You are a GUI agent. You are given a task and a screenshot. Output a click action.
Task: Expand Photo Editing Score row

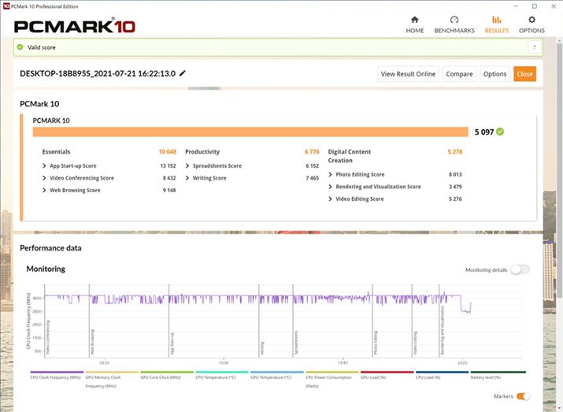(x=331, y=175)
